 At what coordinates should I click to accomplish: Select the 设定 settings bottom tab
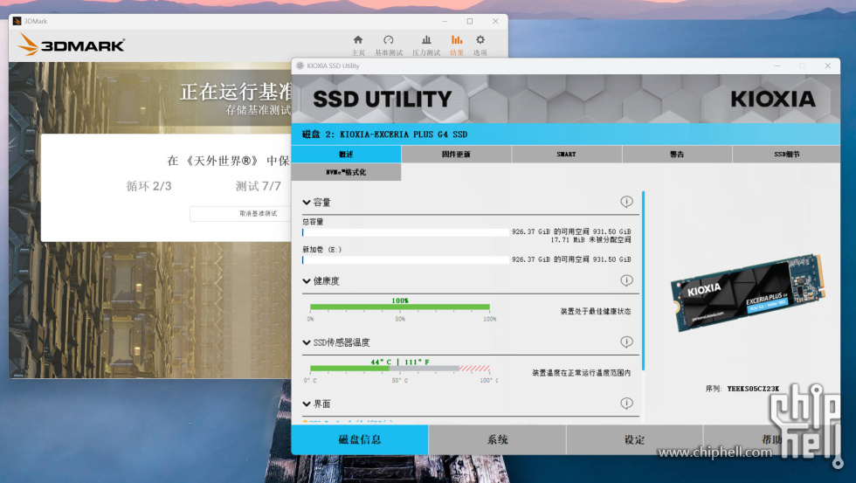coord(634,439)
